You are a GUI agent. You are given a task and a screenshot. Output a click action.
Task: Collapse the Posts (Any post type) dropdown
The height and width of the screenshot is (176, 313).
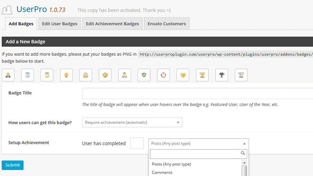(x=199, y=144)
